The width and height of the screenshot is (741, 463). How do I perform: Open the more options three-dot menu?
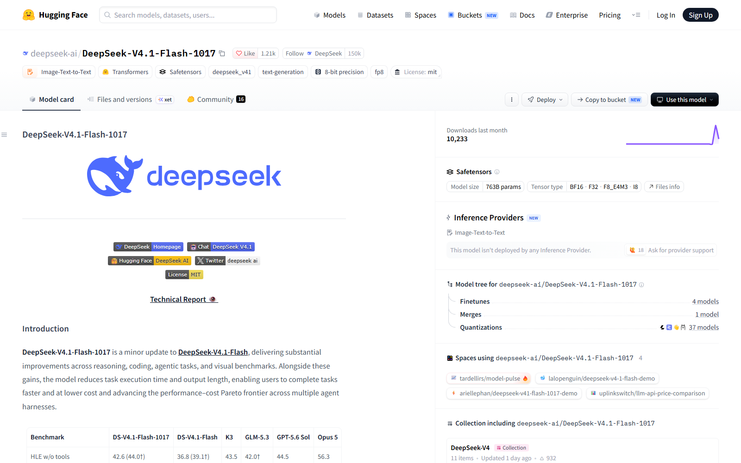pyautogui.click(x=511, y=100)
